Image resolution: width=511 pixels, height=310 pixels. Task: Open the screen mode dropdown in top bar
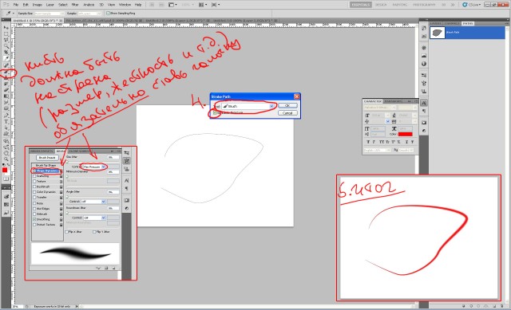[215, 5]
